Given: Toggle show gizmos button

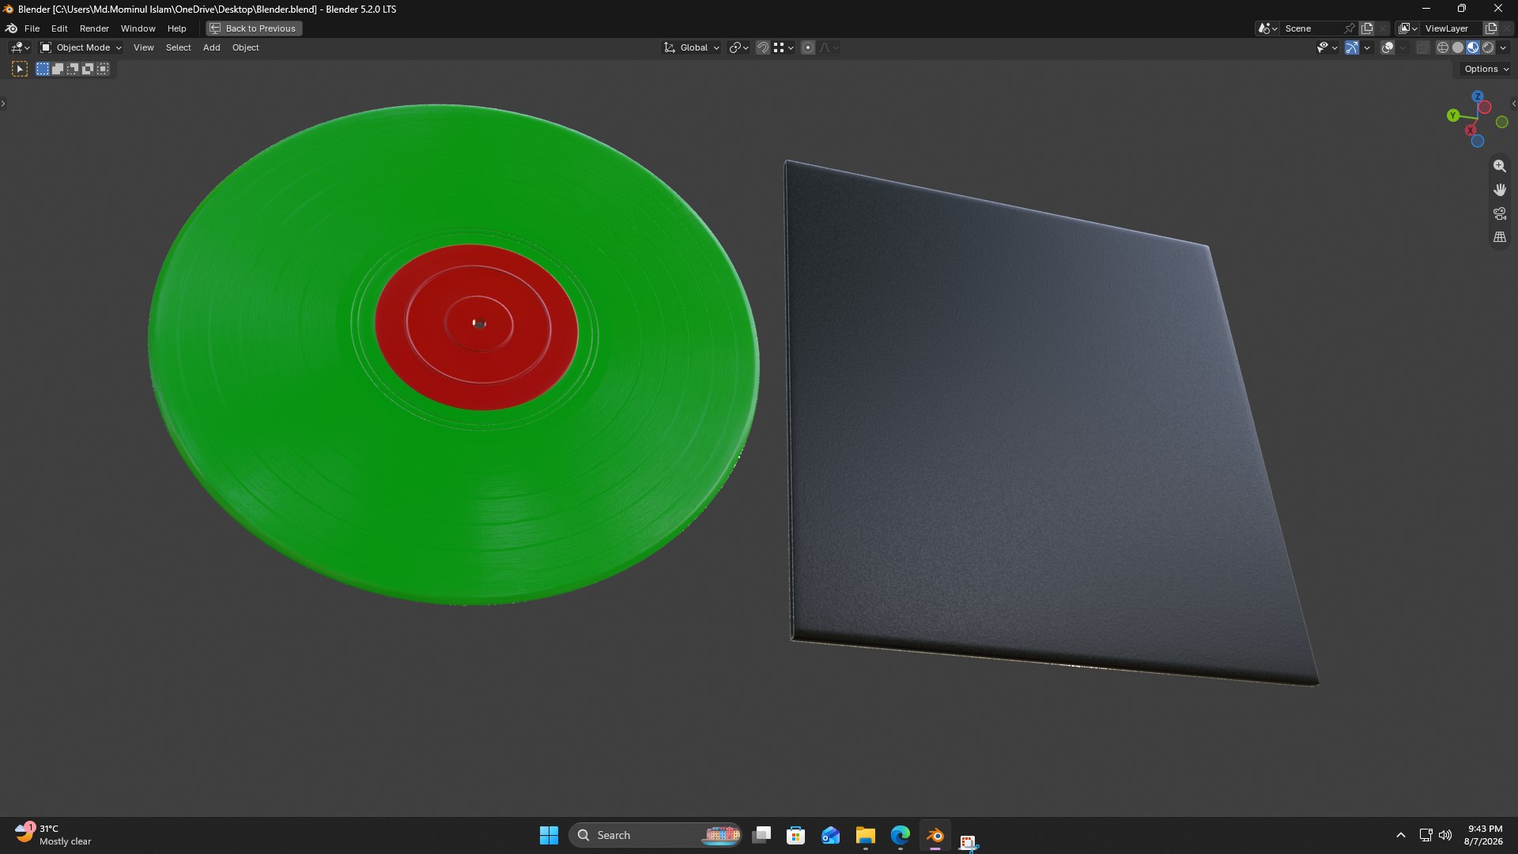Looking at the screenshot, I should pos(1352,47).
